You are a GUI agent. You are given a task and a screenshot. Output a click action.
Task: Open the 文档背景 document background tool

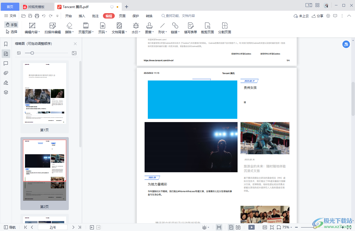click(x=119, y=28)
